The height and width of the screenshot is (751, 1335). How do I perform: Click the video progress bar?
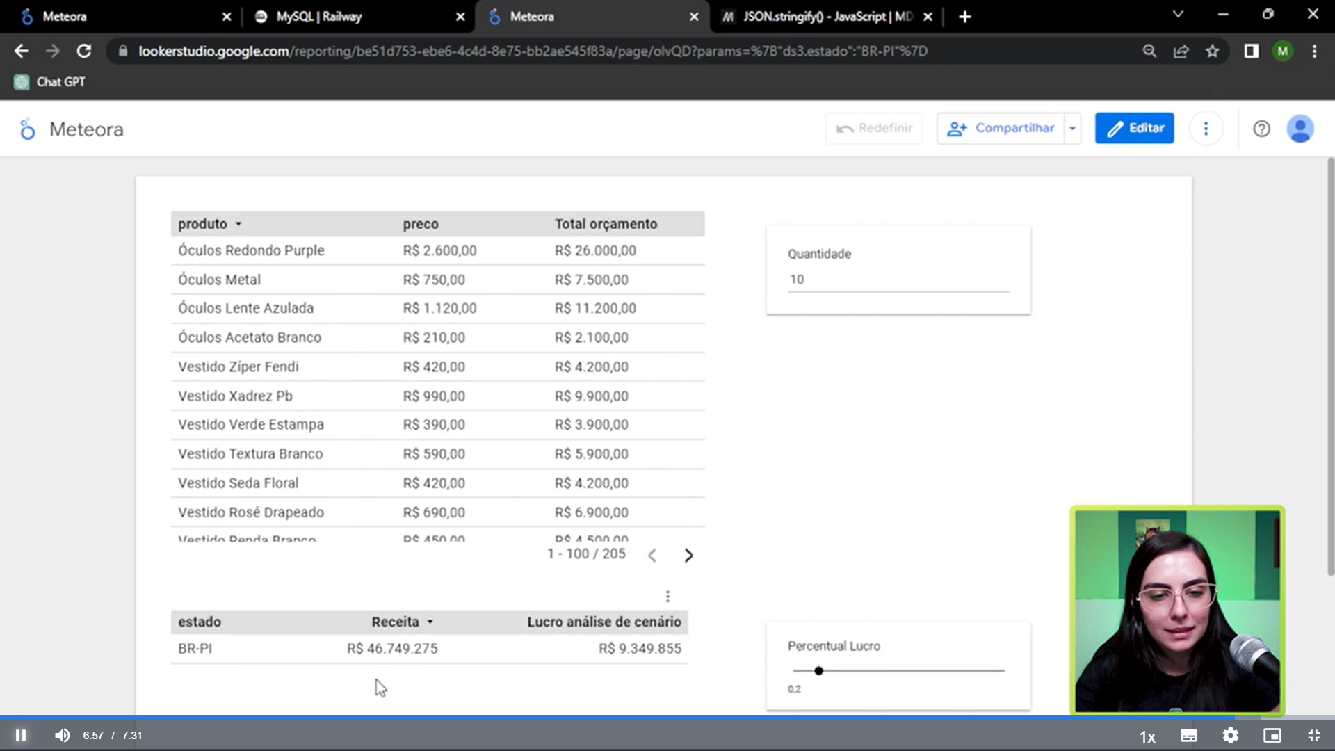[x=667, y=717]
